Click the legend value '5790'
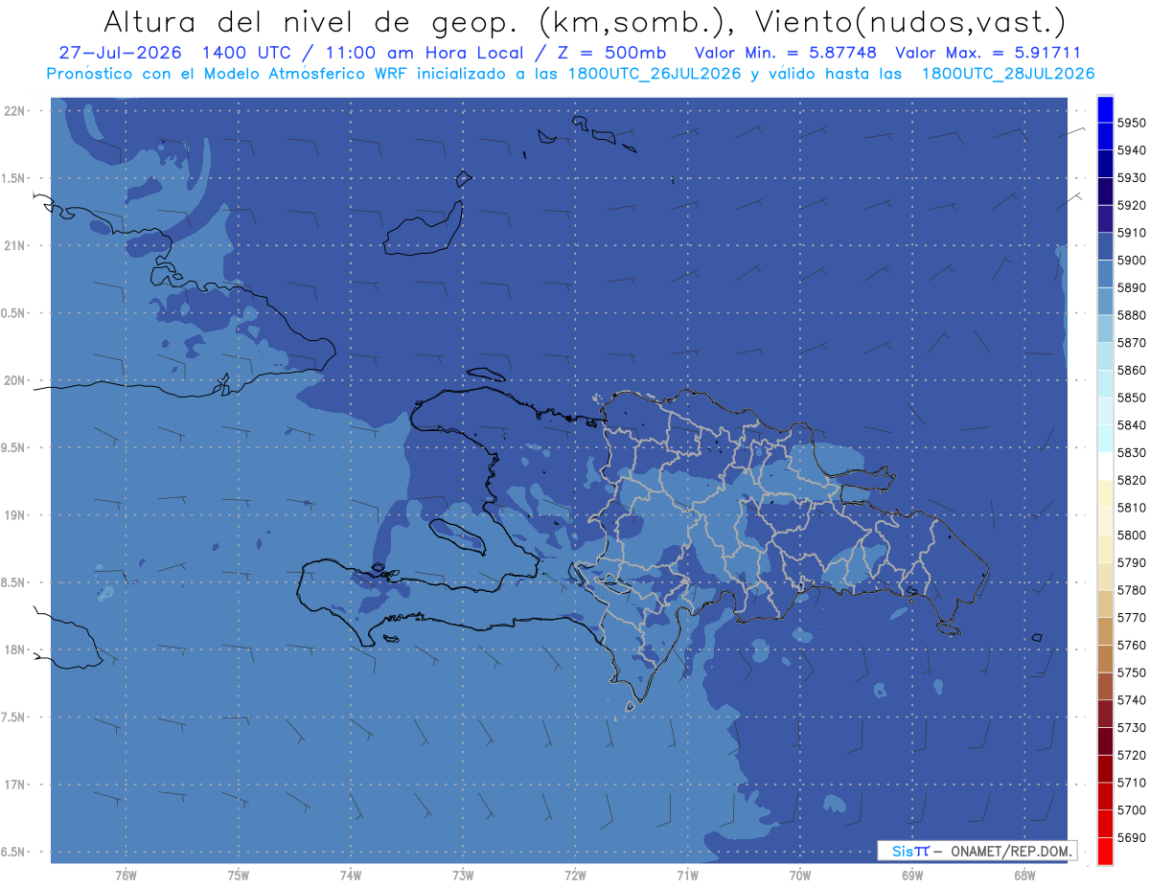Image resolution: width=1150 pixels, height=888 pixels. coord(1131,562)
